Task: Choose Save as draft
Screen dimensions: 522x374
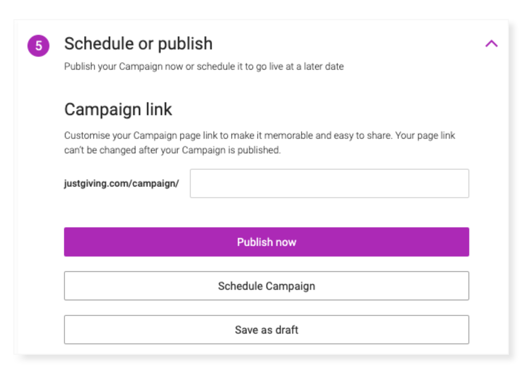Action: point(266,330)
